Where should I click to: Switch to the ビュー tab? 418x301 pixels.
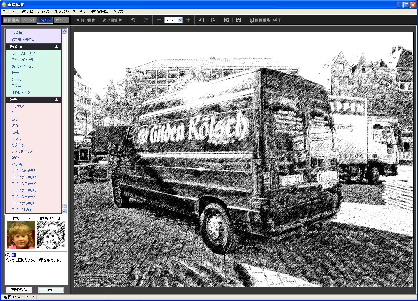[x=62, y=20]
